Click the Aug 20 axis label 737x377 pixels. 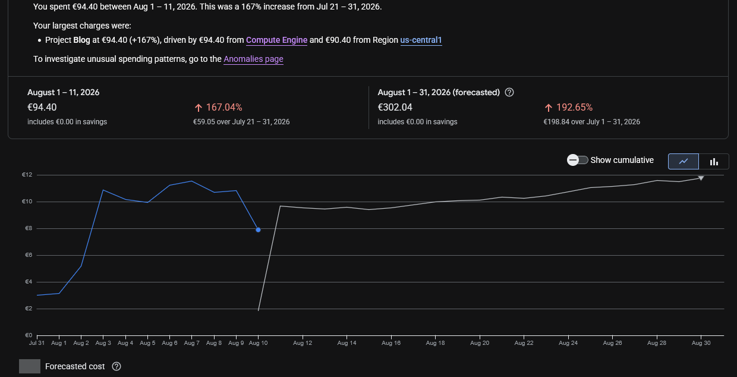click(480, 343)
